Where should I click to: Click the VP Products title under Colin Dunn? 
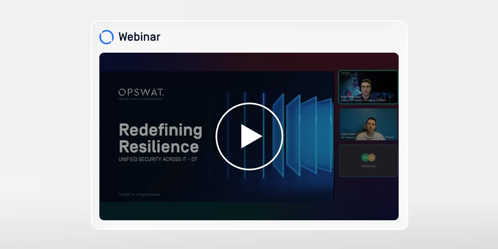pos(367,138)
